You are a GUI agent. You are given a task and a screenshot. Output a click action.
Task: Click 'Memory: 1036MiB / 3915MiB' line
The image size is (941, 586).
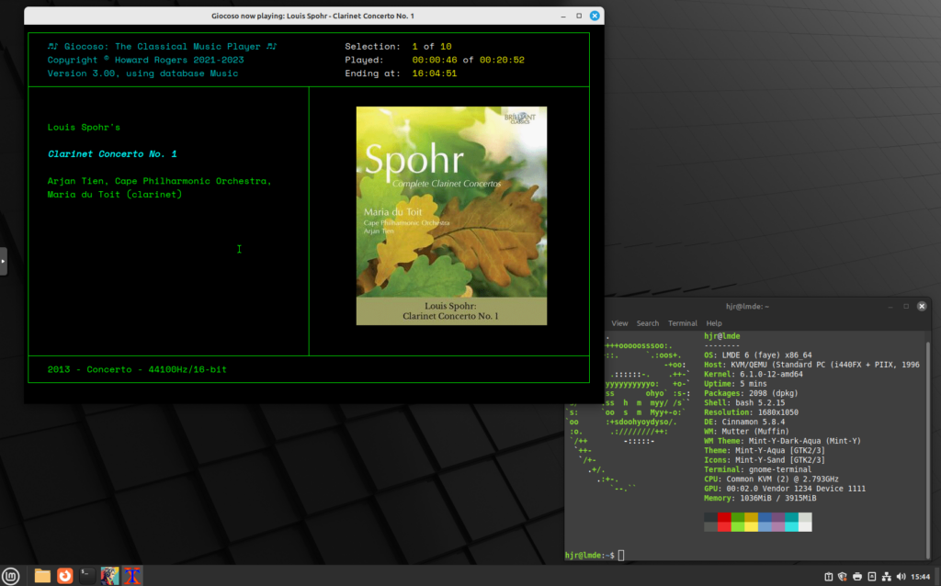[760, 499]
